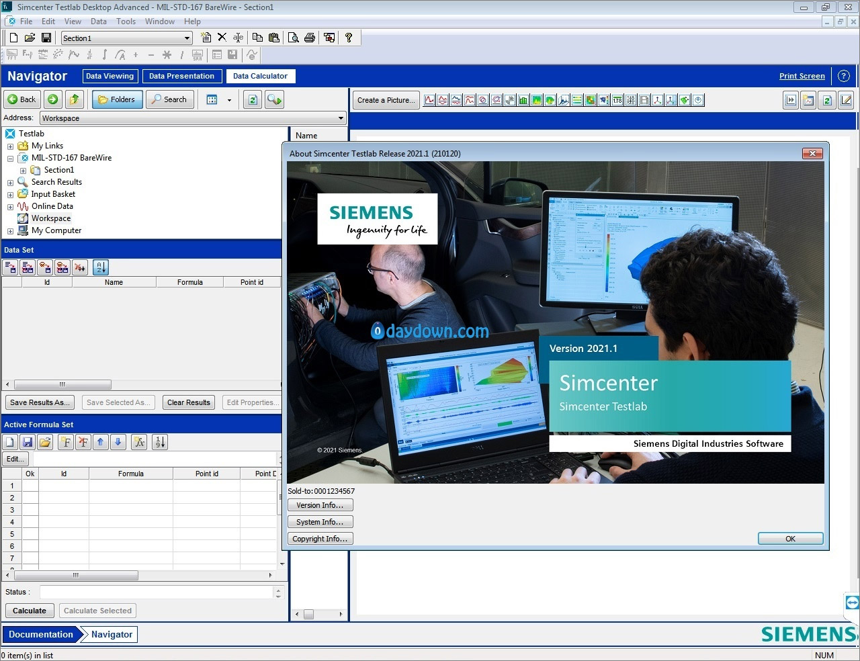This screenshot has height=661, width=860.
Task: Select the FFT function icon
Action: (12, 54)
